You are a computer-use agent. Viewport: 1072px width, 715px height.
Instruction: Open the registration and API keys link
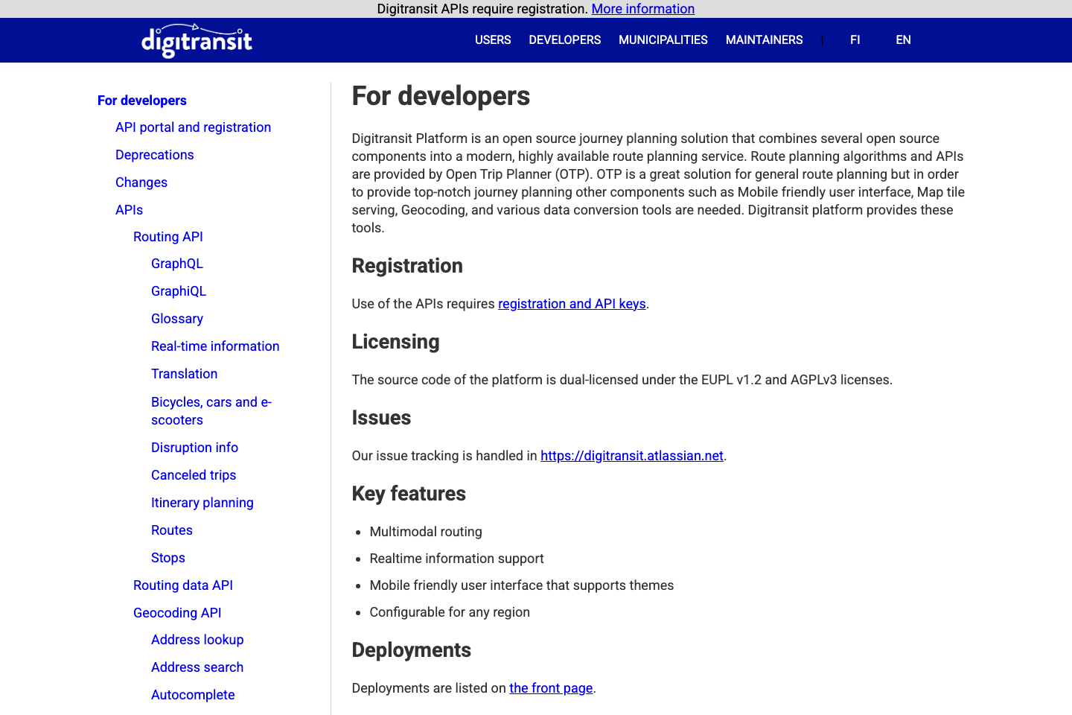pos(572,303)
